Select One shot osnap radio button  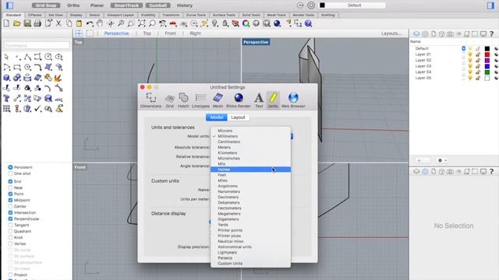(x=10, y=173)
